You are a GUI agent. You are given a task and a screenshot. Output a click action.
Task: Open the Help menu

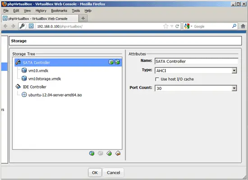tap(88, 10)
